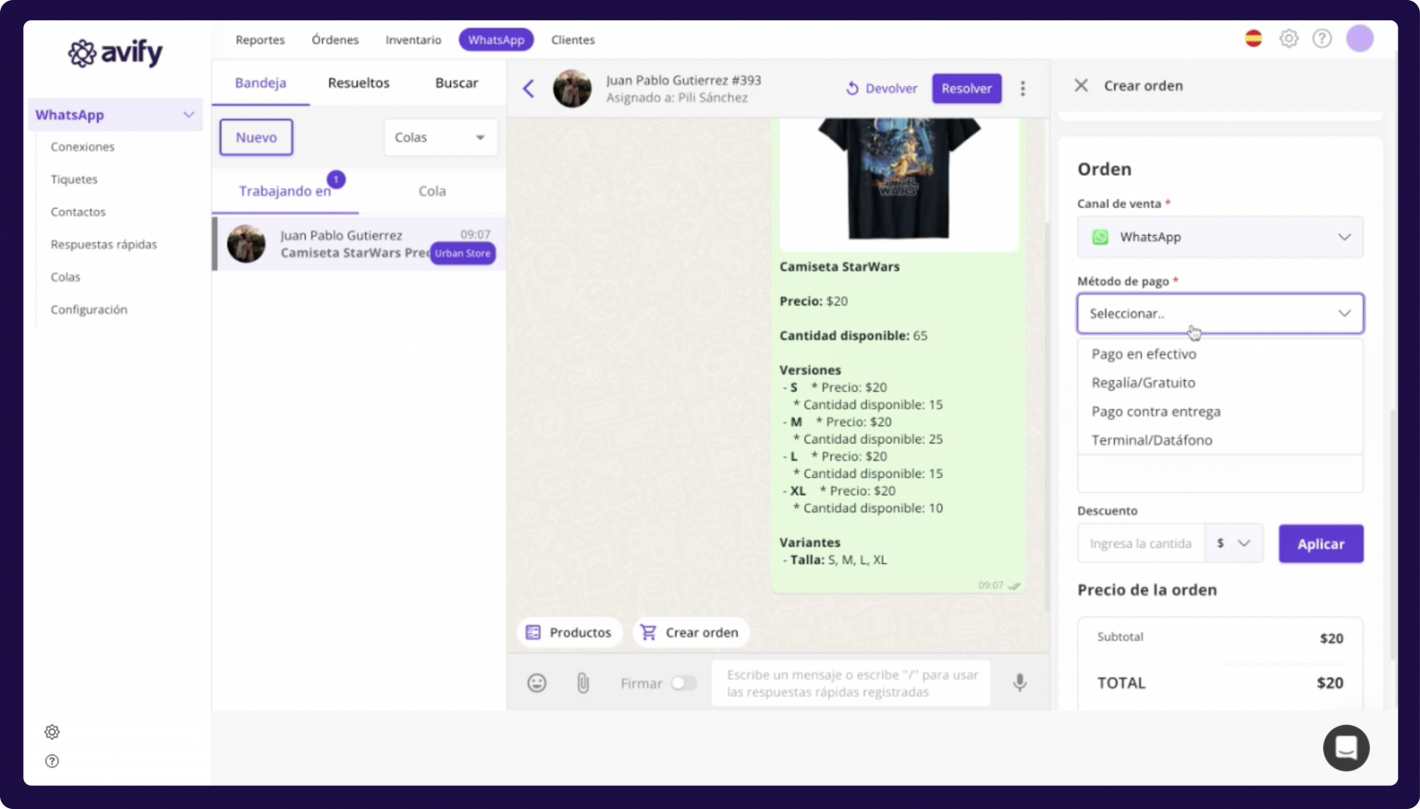The height and width of the screenshot is (809, 1420).
Task: Open the live chat support bubble
Action: click(1345, 747)
